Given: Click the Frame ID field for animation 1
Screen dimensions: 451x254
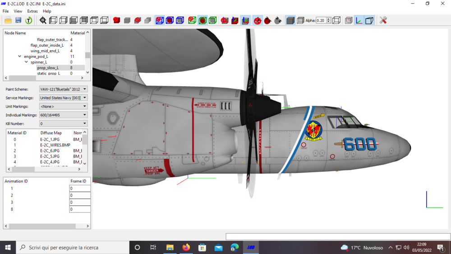Looking at the screenshot, I should click(80, 188).
